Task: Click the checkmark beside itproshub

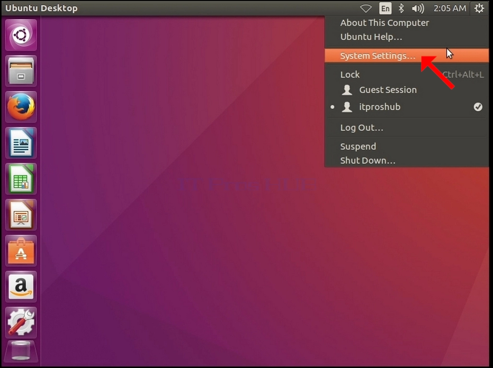Action: pos(478,107)
